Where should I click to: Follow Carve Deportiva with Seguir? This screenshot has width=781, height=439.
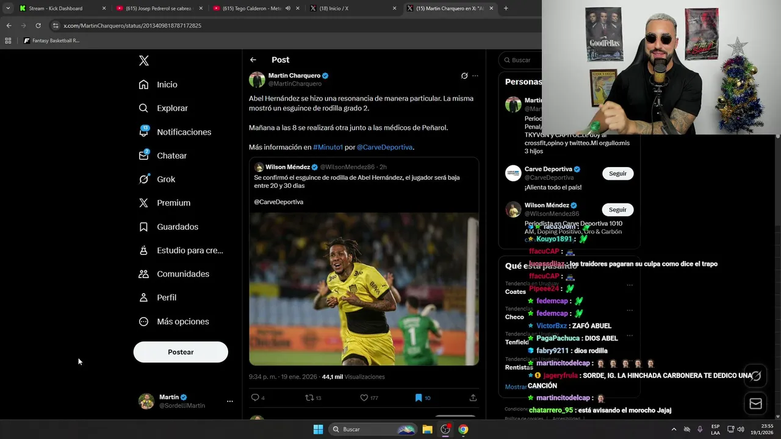[x=617, y=173]
